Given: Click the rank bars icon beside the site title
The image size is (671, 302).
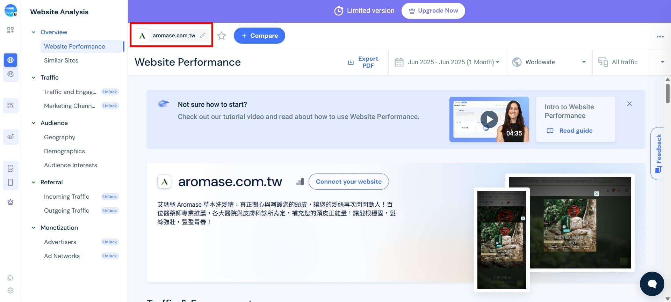Looking at the screenshot, I should coord(300,182).
